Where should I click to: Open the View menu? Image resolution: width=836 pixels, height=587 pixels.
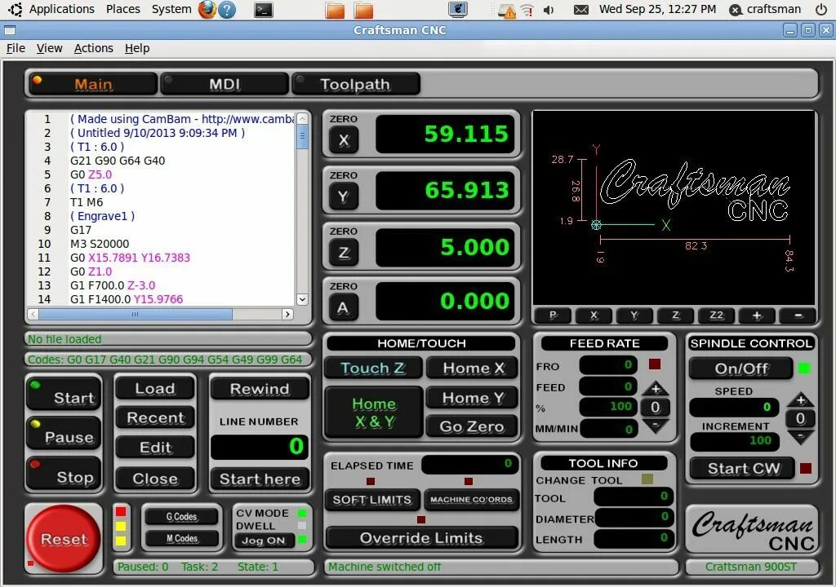[x=49, y=48]
